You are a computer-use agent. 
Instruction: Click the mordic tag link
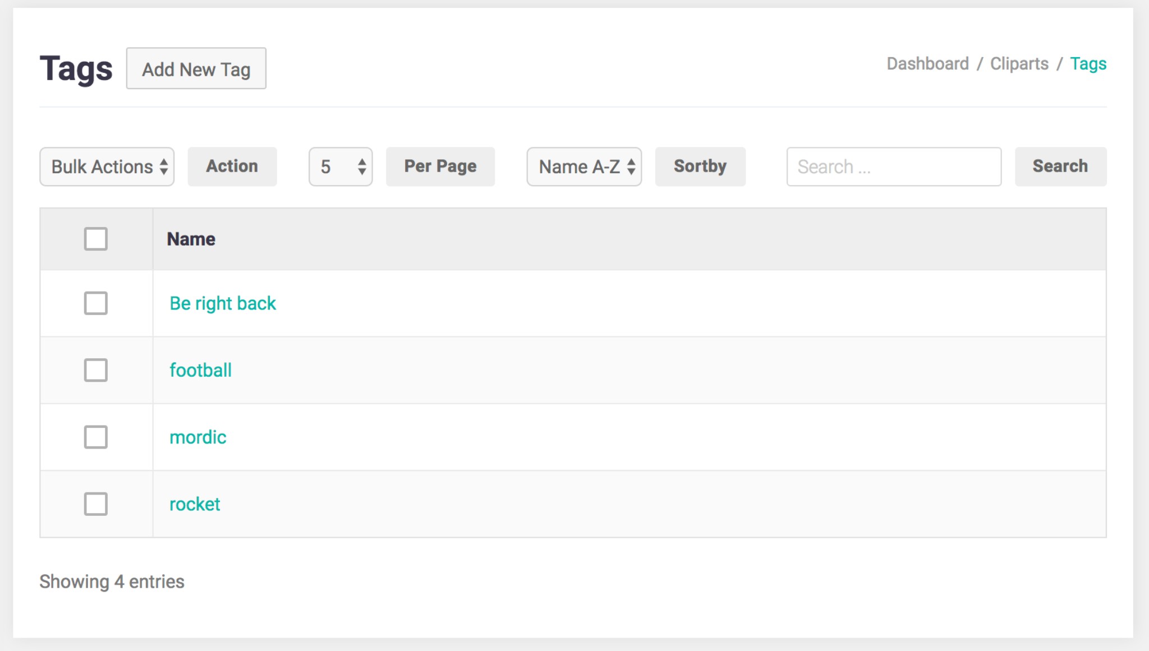click(x=197, y=437)
